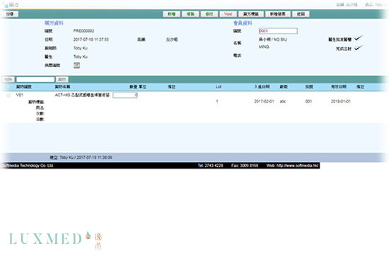Click the page icon in the top-left title

tap(6, 5)
